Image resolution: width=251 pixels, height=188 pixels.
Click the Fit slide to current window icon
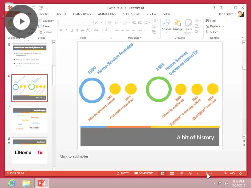[240, 173]
